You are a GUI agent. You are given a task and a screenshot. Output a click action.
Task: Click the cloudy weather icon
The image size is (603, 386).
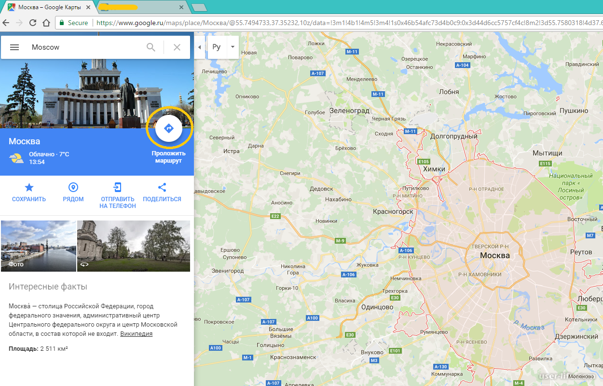click(16, 158)
